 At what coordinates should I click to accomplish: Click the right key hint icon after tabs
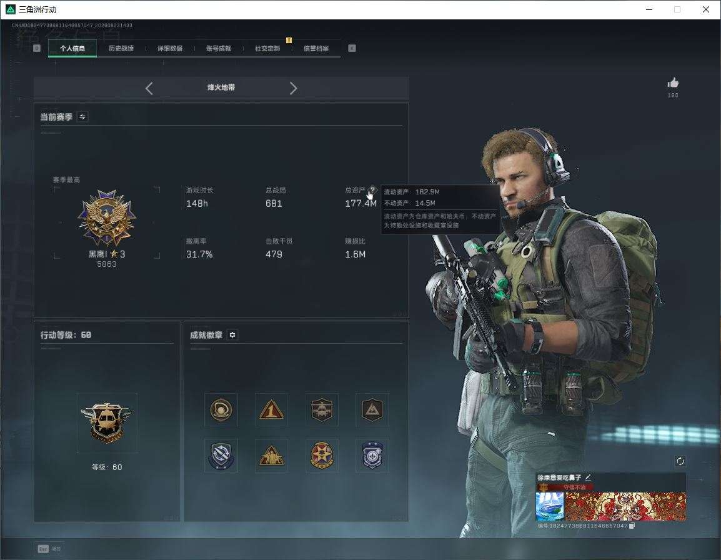click(352, 48)
